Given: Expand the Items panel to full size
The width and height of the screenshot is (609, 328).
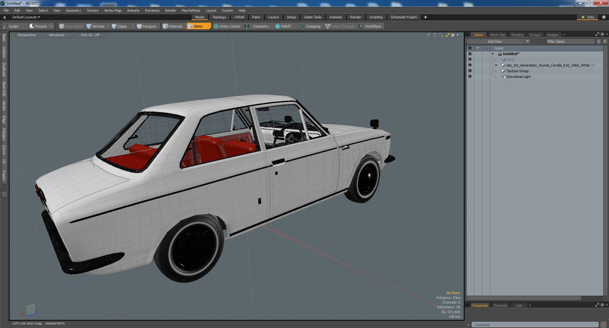Looking at the screenshot, I should click(x=597, y=34).
